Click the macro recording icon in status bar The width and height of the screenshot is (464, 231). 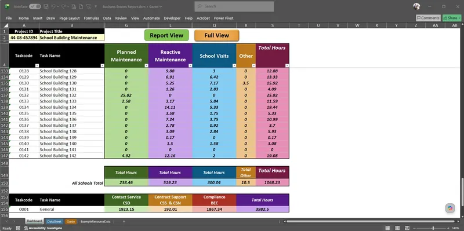click(x=19, y=228)
